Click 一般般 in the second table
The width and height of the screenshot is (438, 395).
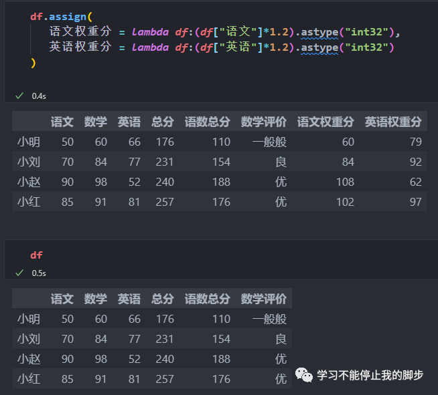(x=269, y=319)
